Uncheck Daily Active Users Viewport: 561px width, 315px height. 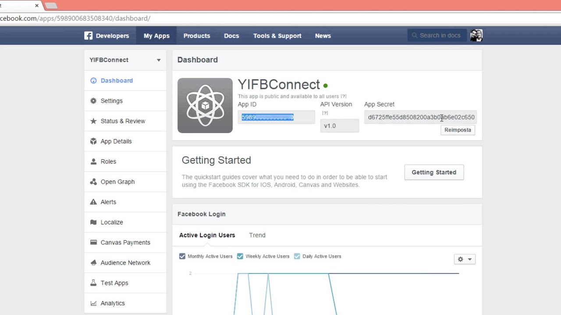(297, 256)
